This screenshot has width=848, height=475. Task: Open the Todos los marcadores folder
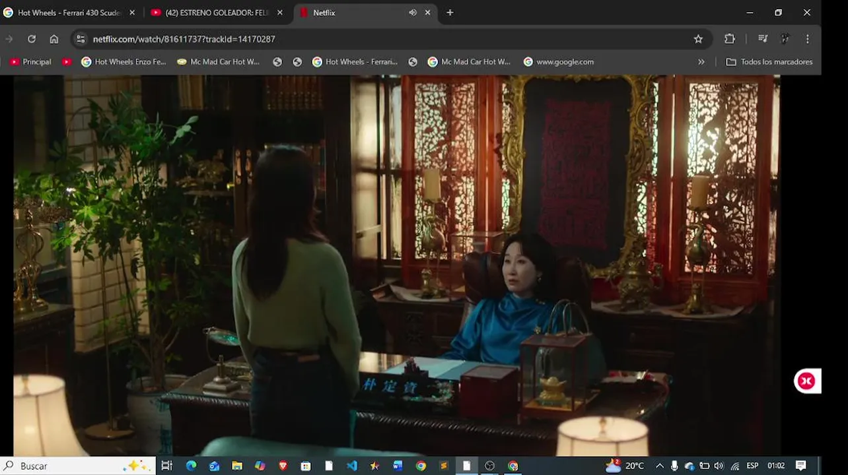[x=769, y=61]
